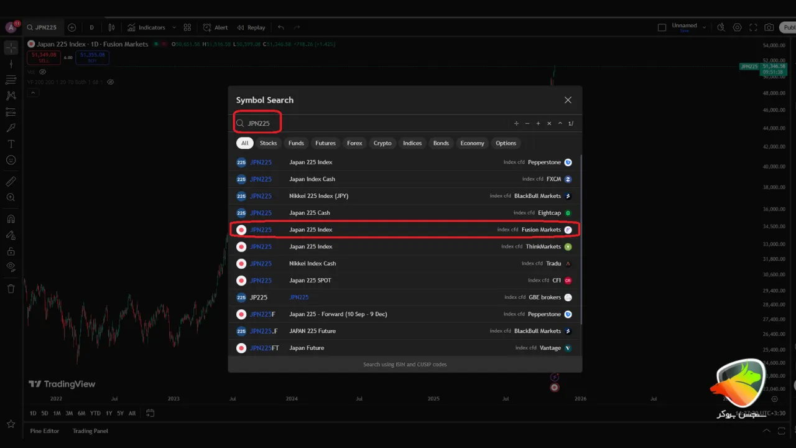
Task: Collapse the indicator legend chevron
Action: 33,93
